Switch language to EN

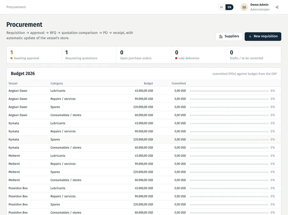click(229, 7)
